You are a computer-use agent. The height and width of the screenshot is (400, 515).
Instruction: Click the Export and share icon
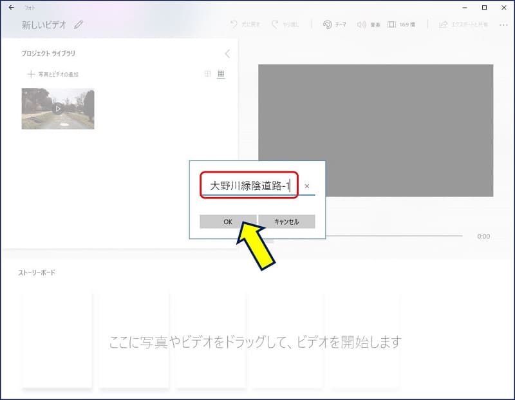tap(443, 24)
